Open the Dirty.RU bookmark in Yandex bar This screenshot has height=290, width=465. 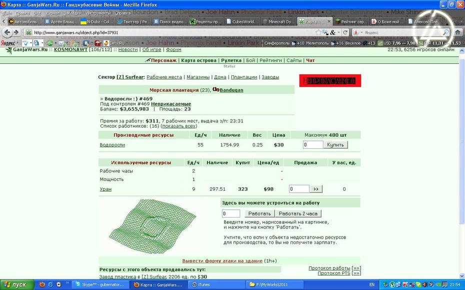[x=114, y=43]
